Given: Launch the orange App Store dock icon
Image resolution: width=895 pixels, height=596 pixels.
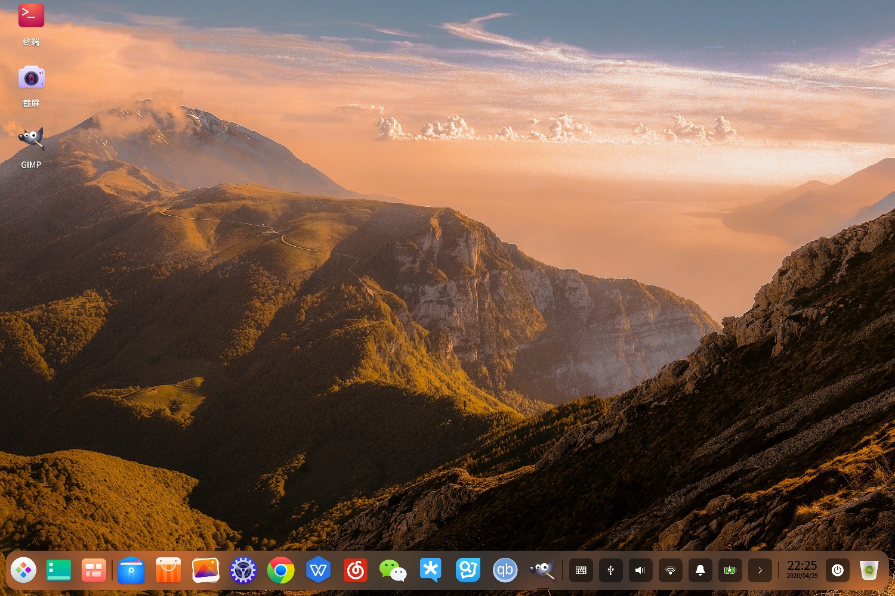Looking at the screenshot, I should [168, 570].
